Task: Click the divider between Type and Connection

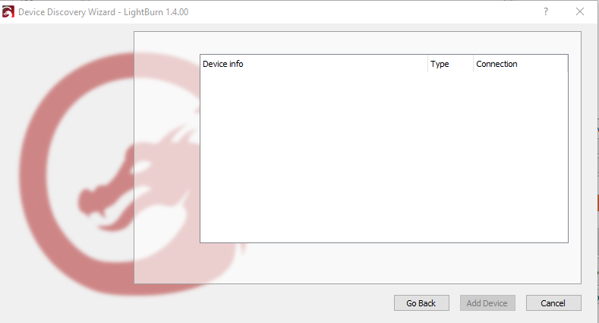Action: tap(473, 64)
